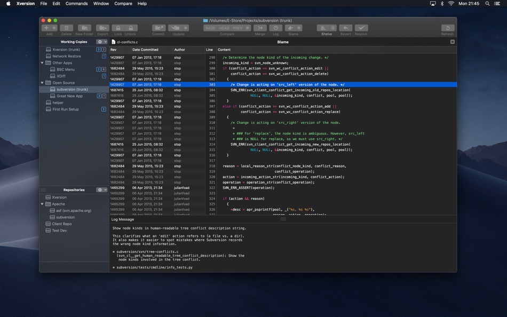Select the Network Restore working copy

click(x=67, y=56)
